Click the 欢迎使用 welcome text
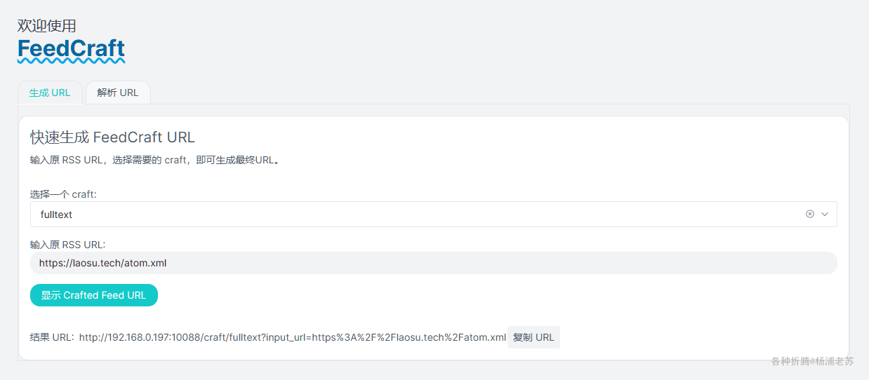This screenshot has height=380, width=869. point(46,26)
